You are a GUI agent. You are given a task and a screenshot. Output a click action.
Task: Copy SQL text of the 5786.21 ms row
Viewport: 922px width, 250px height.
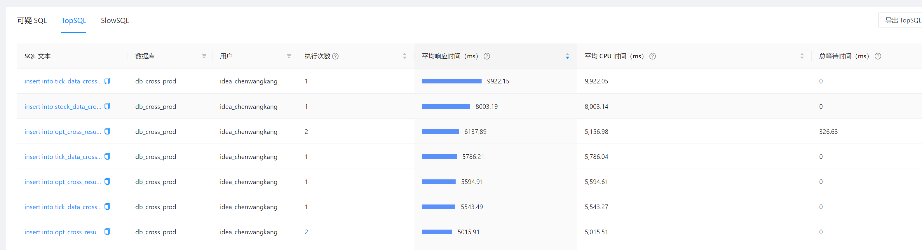coord(107,157)
